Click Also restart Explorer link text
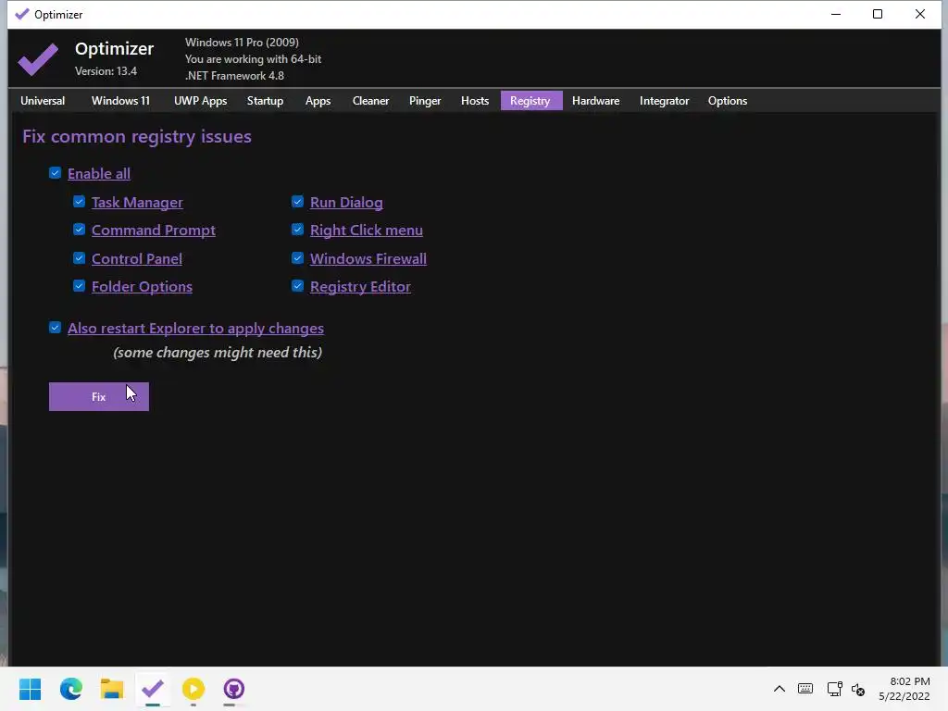This screenshot has height=711, width=948. (196, 329)
